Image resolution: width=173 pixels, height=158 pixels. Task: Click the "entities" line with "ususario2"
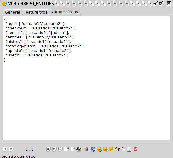pos(40,37)
